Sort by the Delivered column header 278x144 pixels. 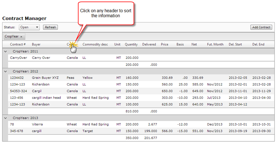149,44
